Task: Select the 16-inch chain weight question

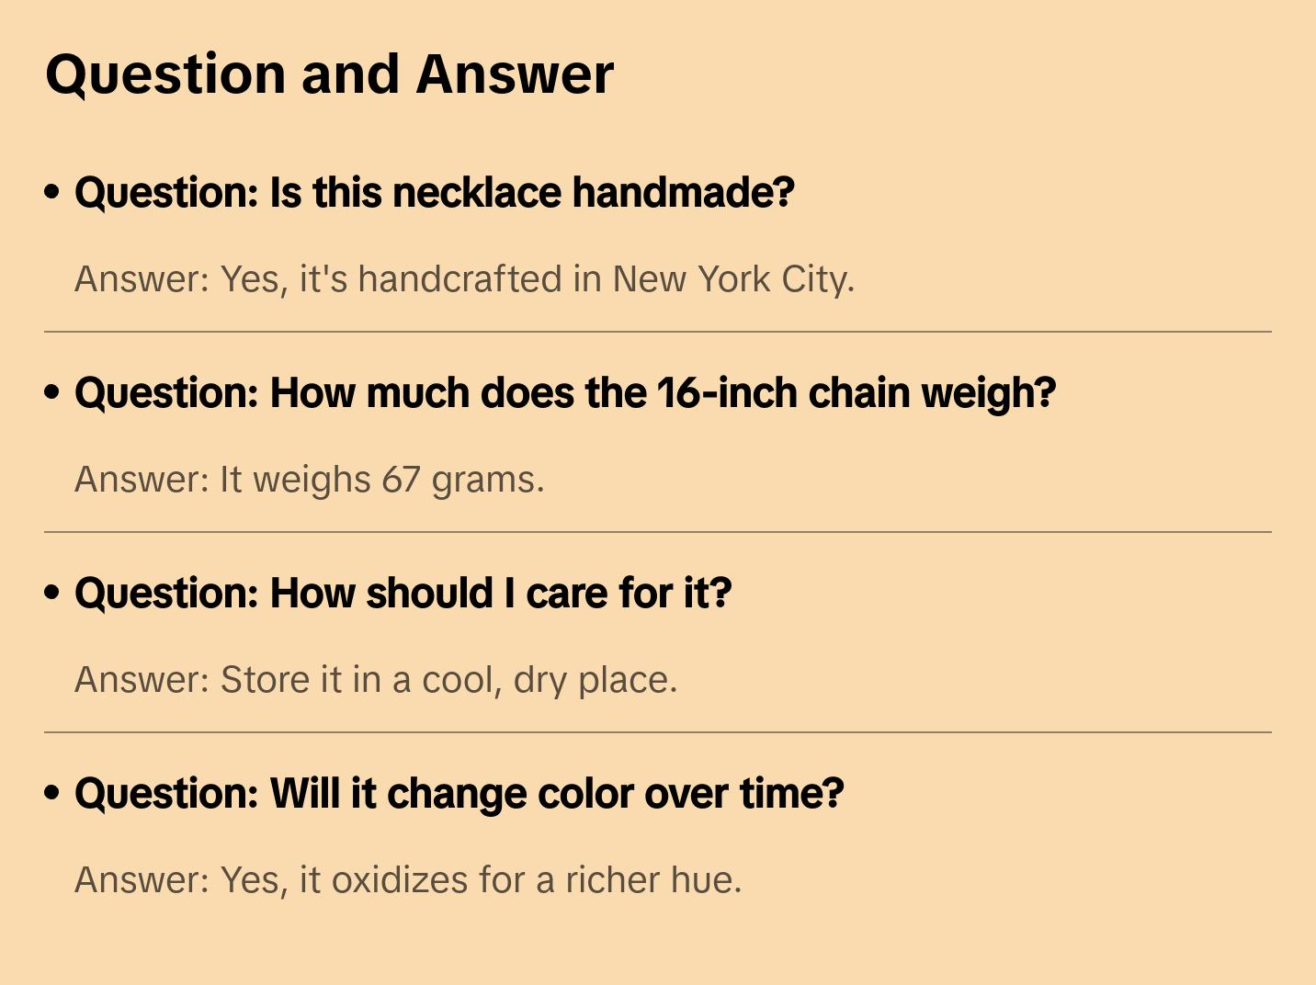Action: point(564,393)
